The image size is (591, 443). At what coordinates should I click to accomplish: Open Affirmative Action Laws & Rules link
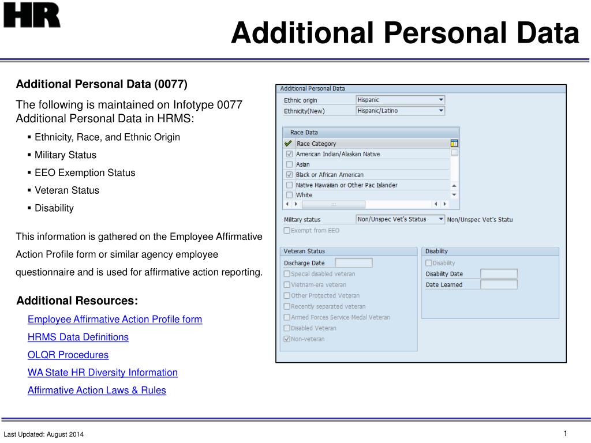pyautogui.click(x=97, y=391)
